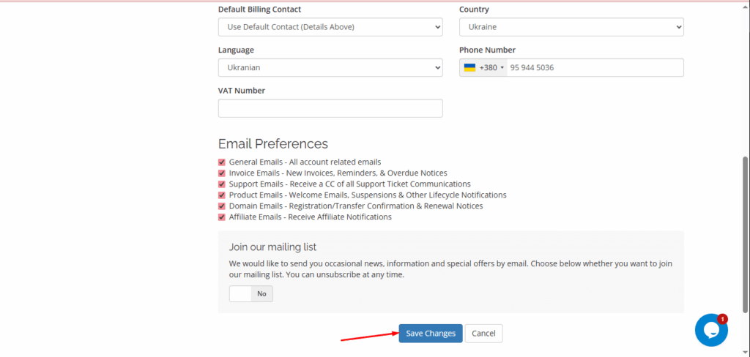Screen dimensions: 750x357
Task: Toggle the Domain Emails checkbox
Action: (222, 206)
